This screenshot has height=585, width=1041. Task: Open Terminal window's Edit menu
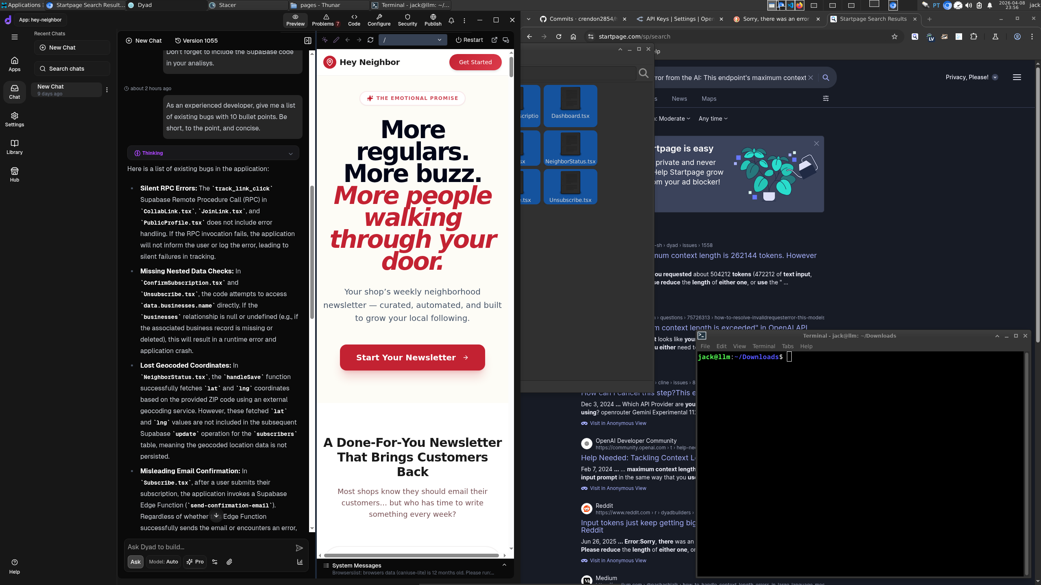tap(722, 346)
